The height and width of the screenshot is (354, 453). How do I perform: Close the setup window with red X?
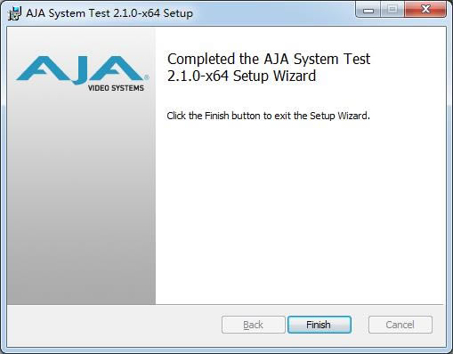click(x=425, y=10)
